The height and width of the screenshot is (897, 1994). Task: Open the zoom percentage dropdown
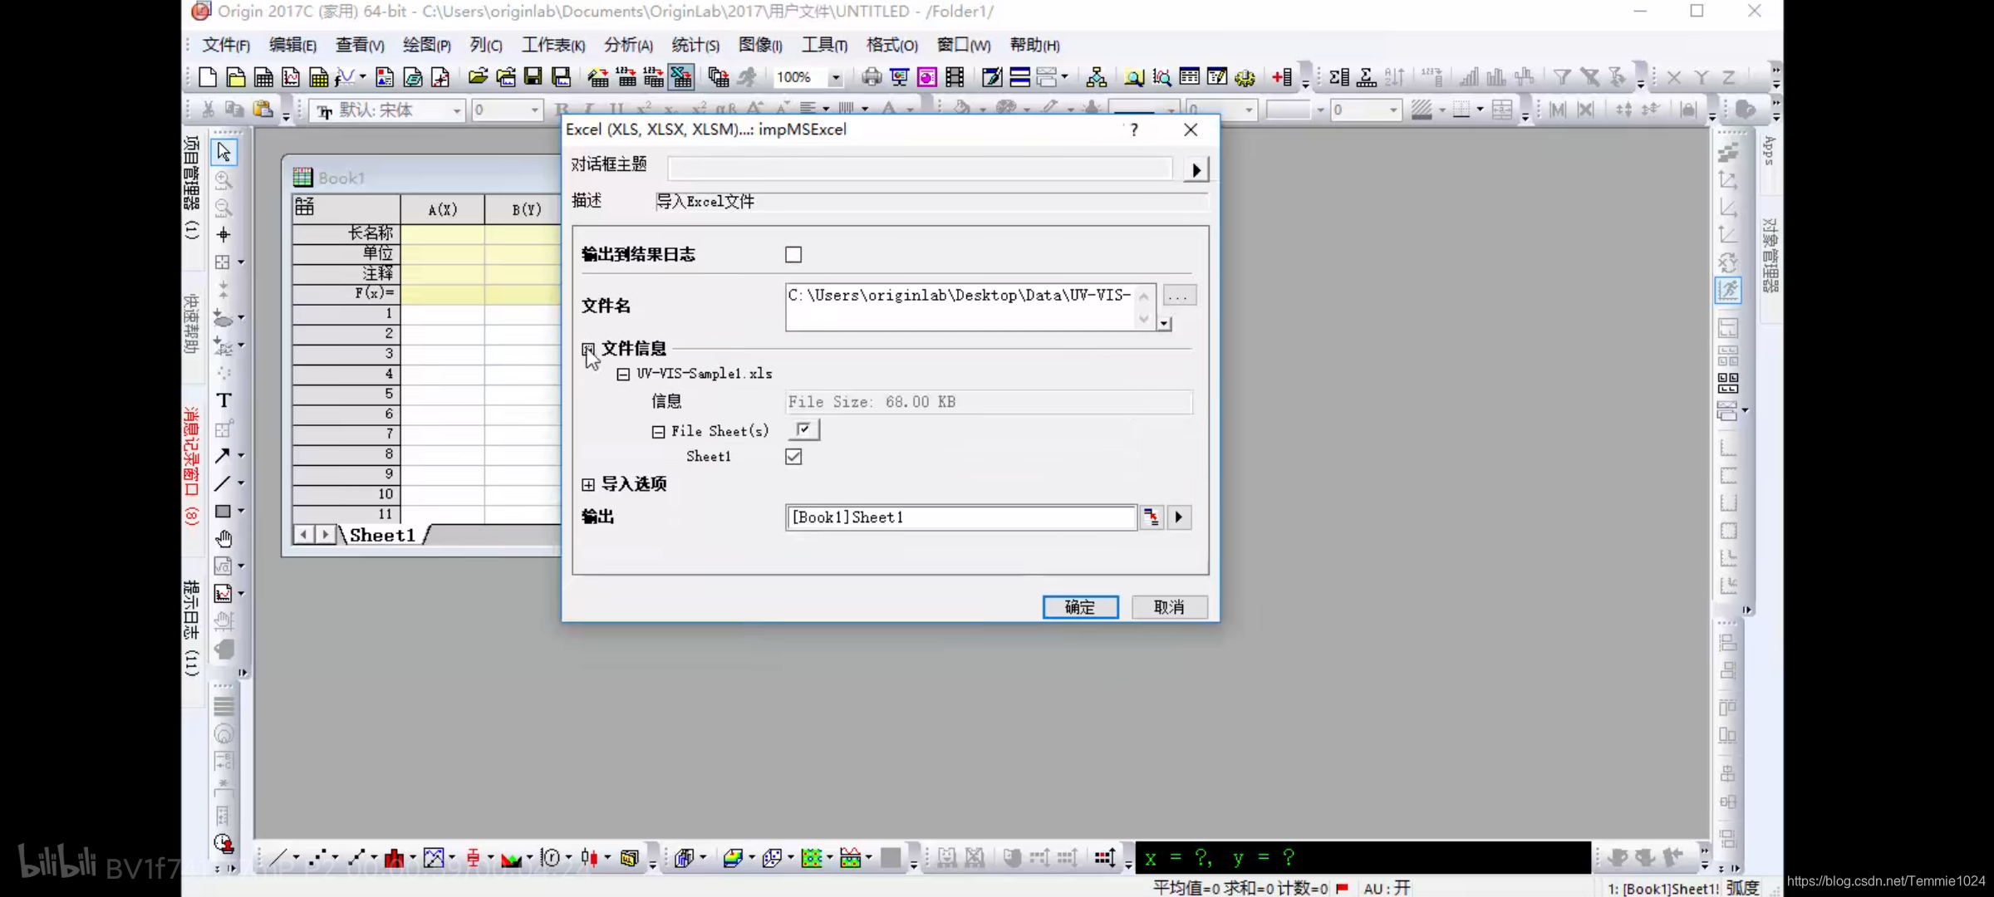[836, 78]
